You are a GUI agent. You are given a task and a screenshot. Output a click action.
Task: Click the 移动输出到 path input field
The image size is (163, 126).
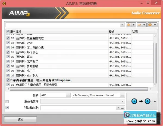[79, 108]
